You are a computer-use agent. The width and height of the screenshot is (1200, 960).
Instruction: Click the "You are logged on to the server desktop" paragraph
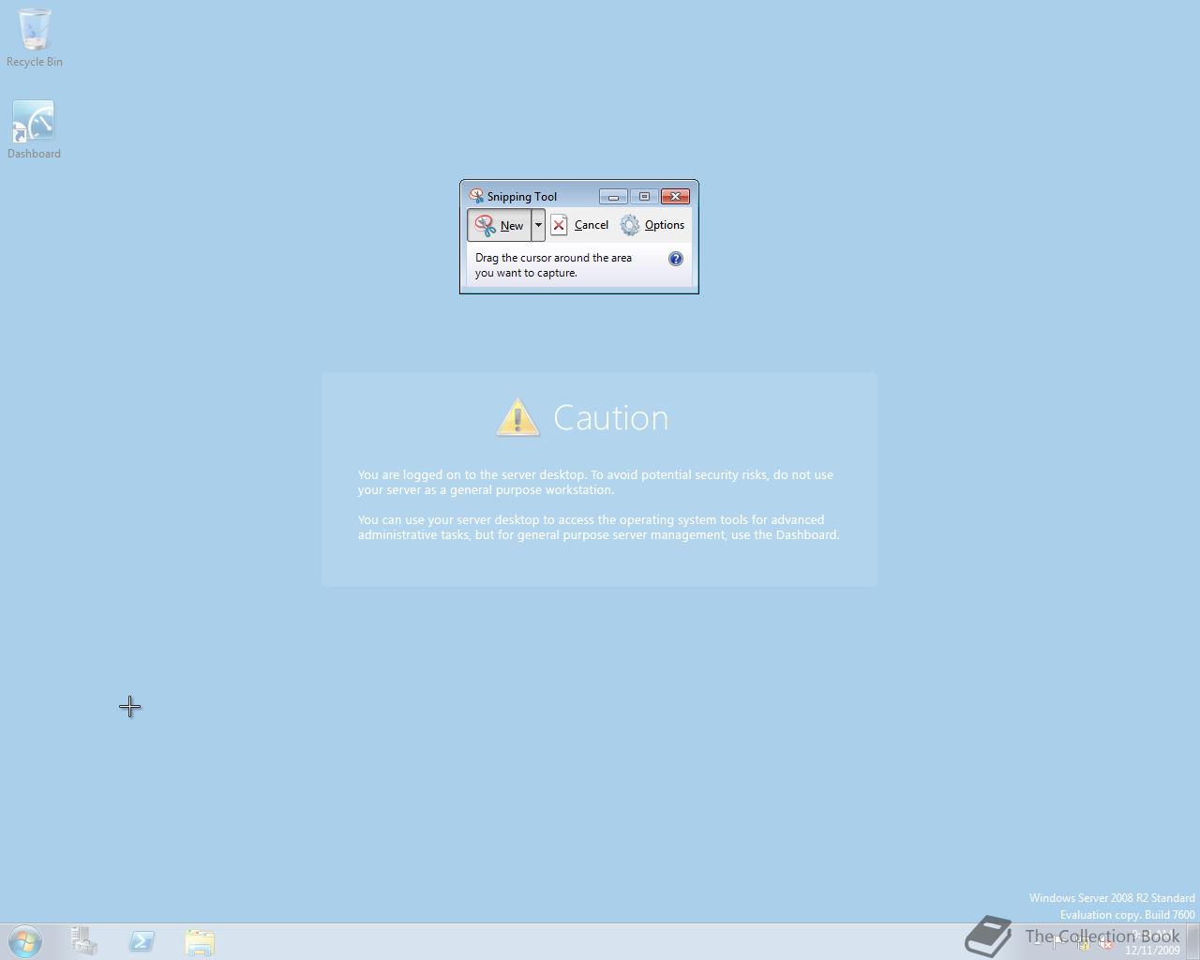tap(595, 482)
